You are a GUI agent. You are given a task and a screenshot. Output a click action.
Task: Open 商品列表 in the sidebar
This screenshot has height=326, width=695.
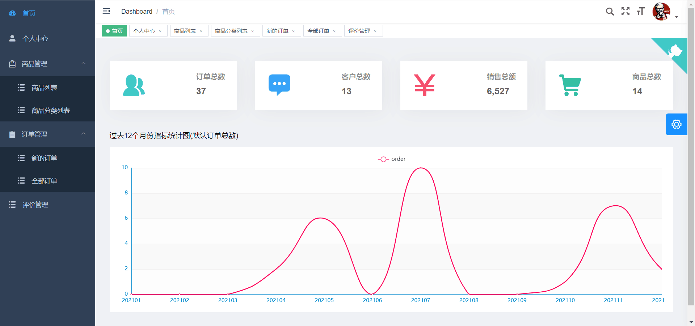coord(47,87)
